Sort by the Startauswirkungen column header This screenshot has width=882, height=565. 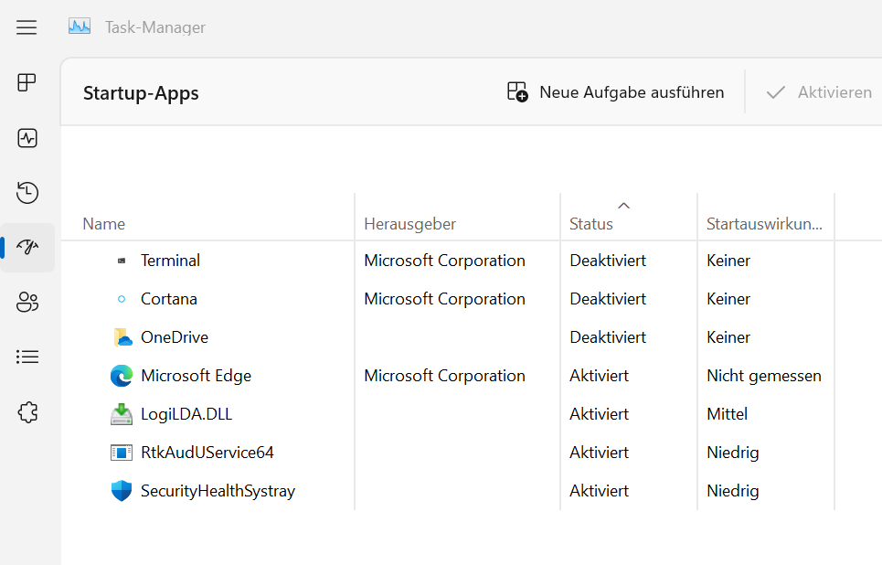pos(764,224)
